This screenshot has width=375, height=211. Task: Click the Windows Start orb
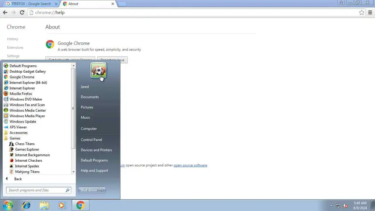pos(8,205)
